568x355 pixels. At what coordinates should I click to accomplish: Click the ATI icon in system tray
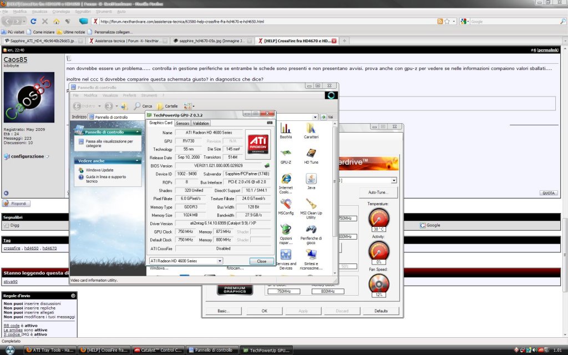(x=541, y=351)
